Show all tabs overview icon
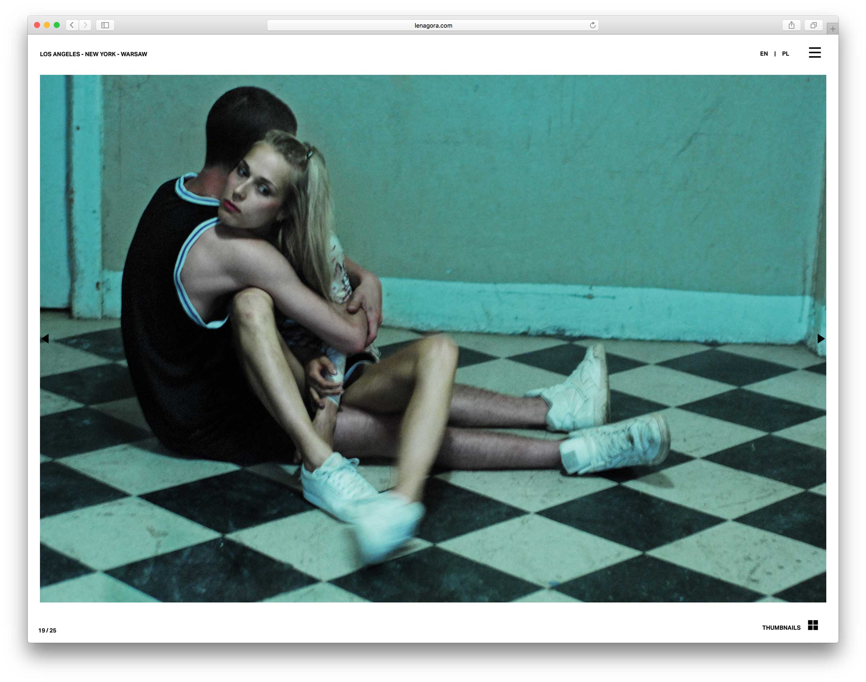Screen dimensions: 866x682 point(813,25)
